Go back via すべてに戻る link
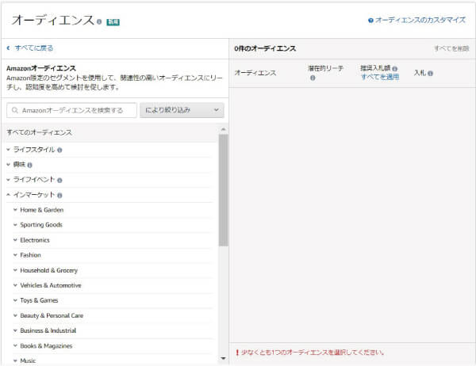 pyautogui.click(x=34, y=48)
